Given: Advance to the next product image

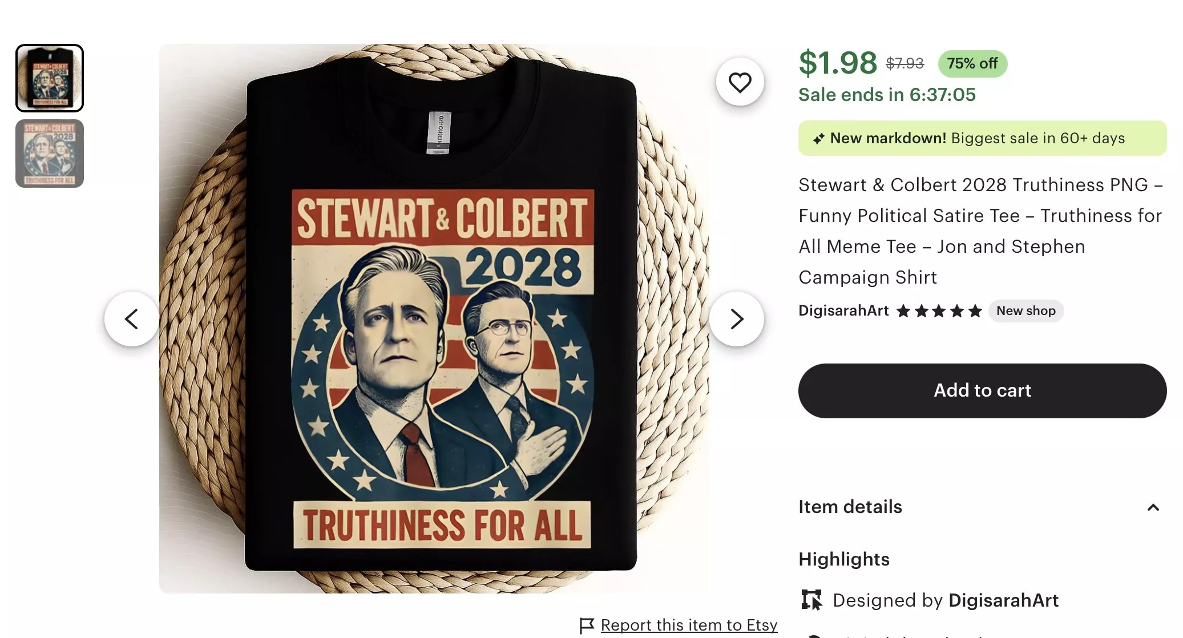Looking at the screenshot, I should pyautogui.click(x=737, y=319).
